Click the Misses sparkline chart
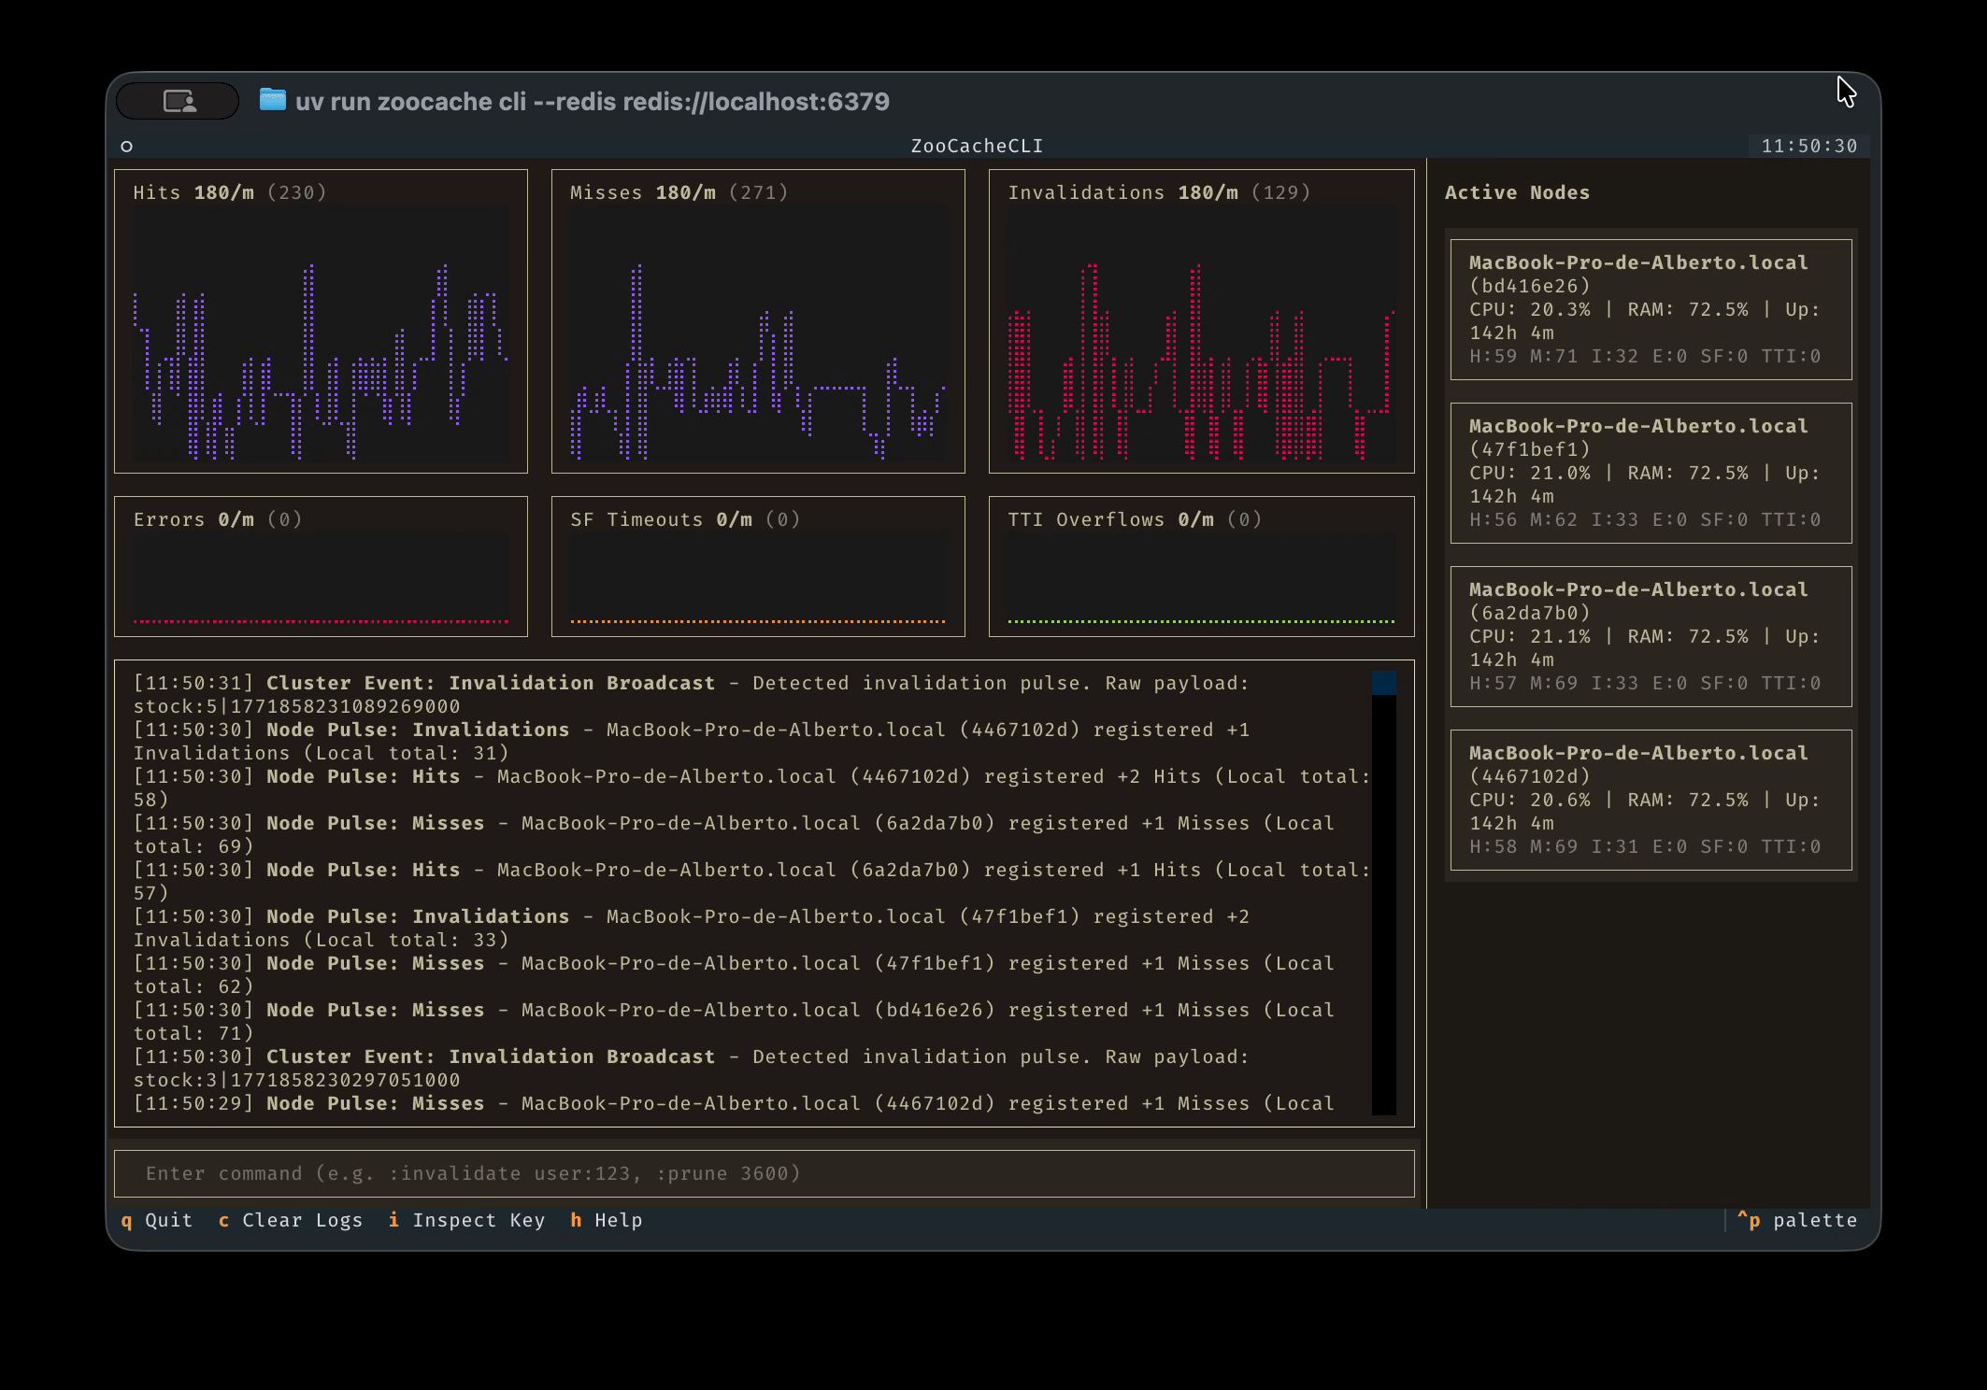1987x1390 pixels. click(x=758, y=333)
